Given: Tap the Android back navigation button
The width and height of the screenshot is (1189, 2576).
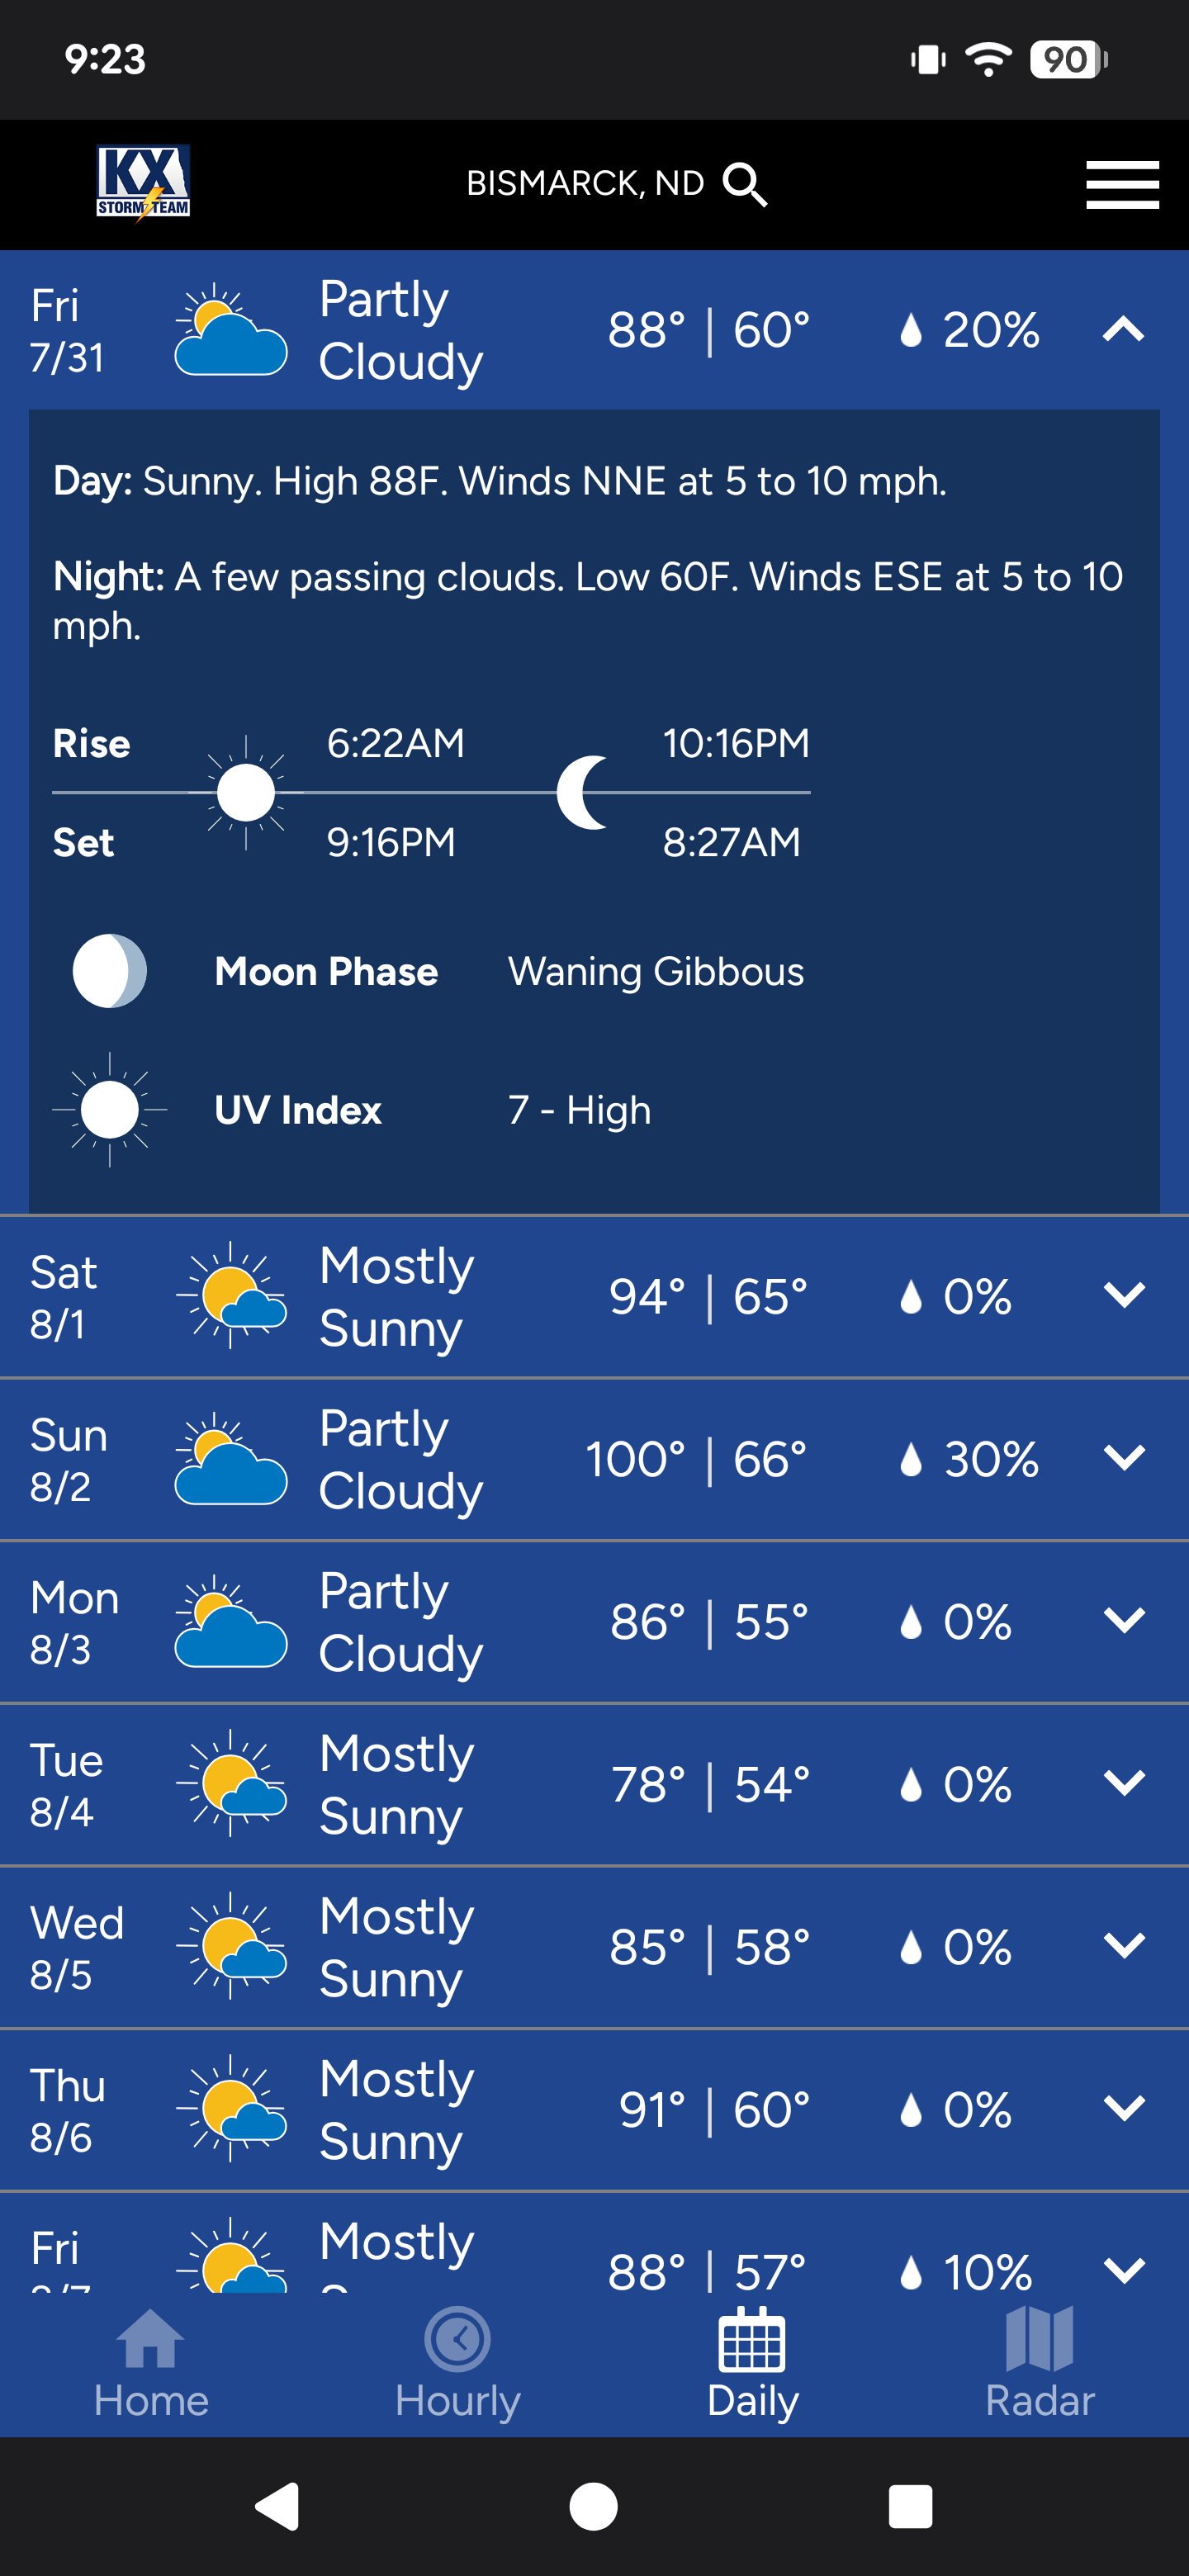Looking at the screenshot, I should pos(278,2506).
